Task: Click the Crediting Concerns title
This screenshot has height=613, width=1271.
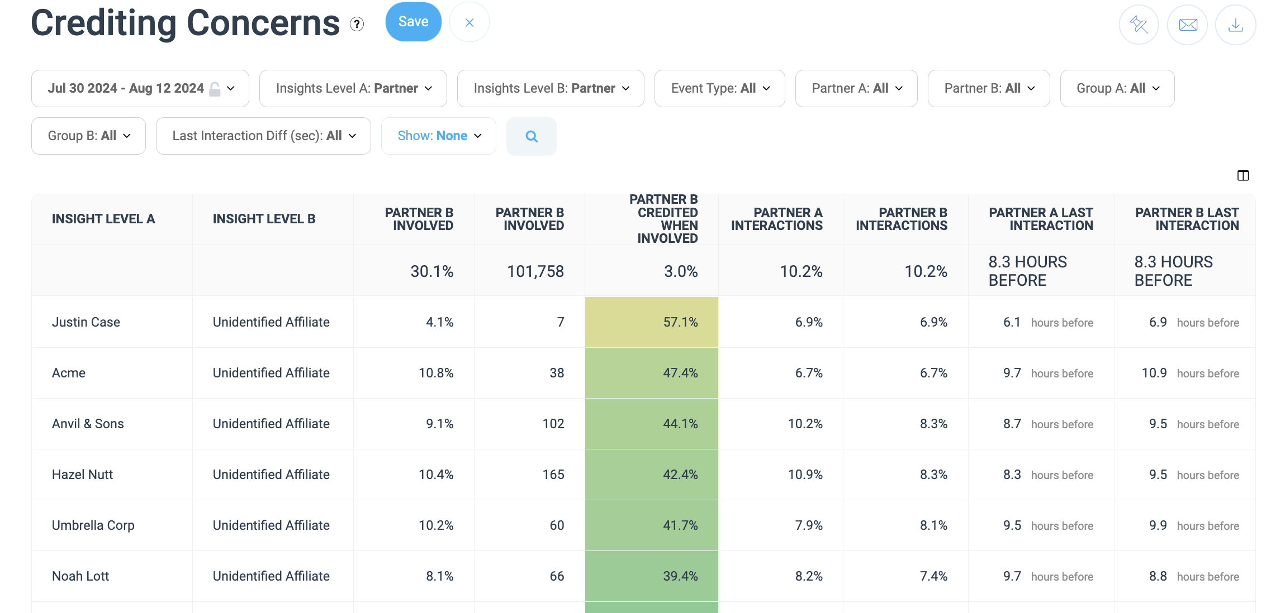Action: (186, 23)
